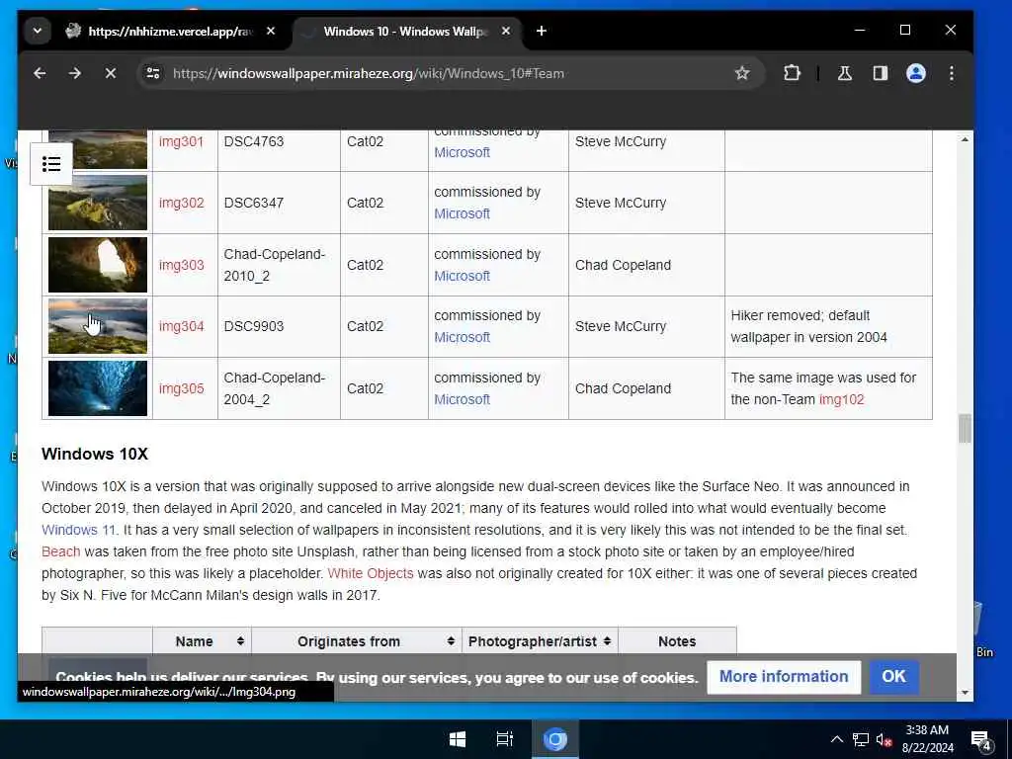The height and width of the screenshot is (759, 1012).
Task: Open Chrome's three-dot menu
Action: point(952,73)
